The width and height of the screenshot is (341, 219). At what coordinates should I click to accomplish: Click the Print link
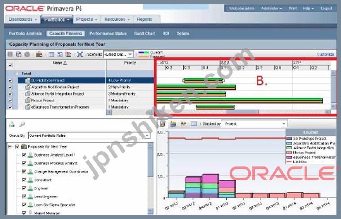(292, 8)
